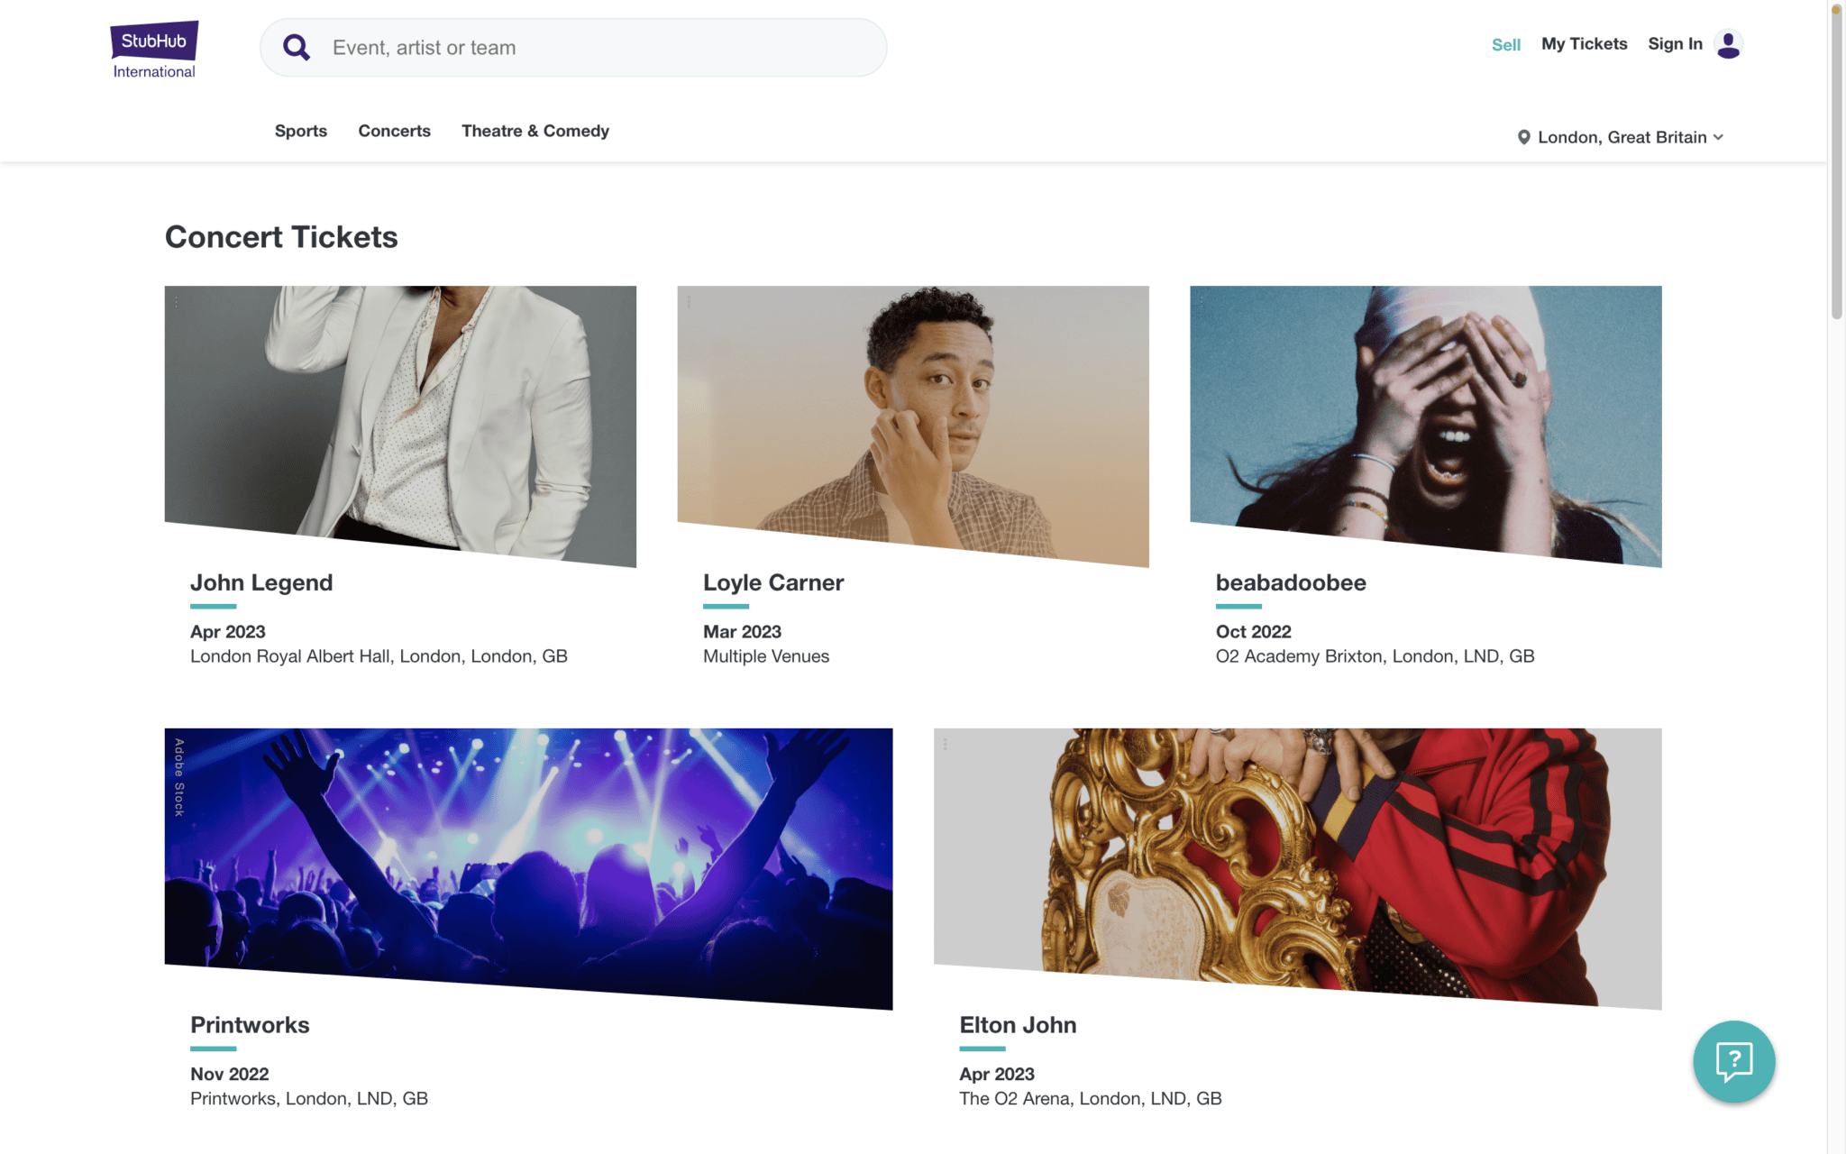The image size is (1846, 1154).
Task: Click the Loyle Carner title
Action: click(x=773, y=582)
